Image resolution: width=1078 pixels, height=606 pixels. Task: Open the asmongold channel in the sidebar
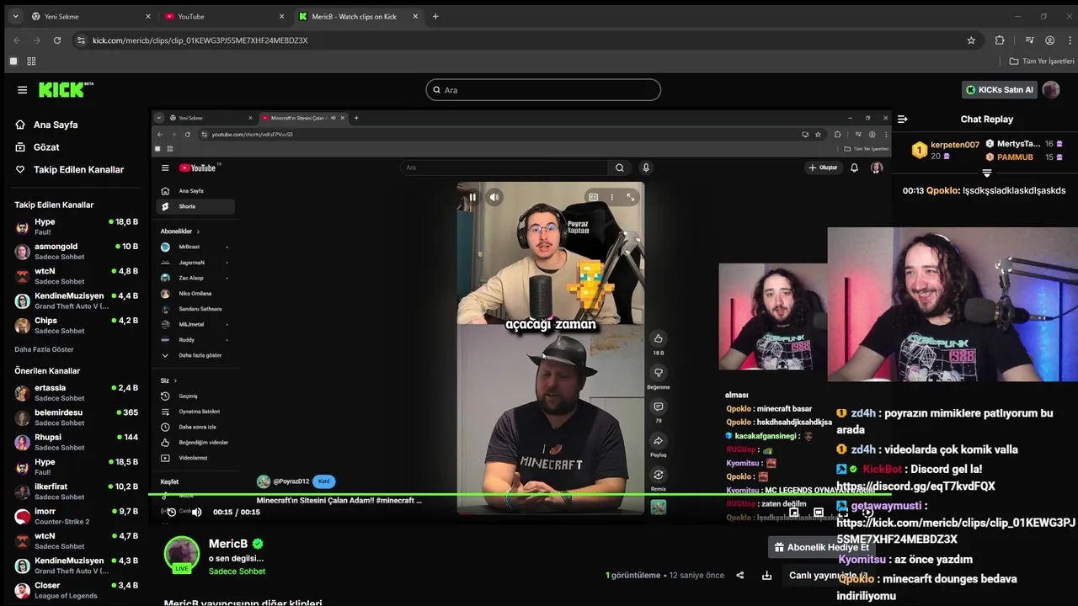pyautogui.click(x=76, y=252)
